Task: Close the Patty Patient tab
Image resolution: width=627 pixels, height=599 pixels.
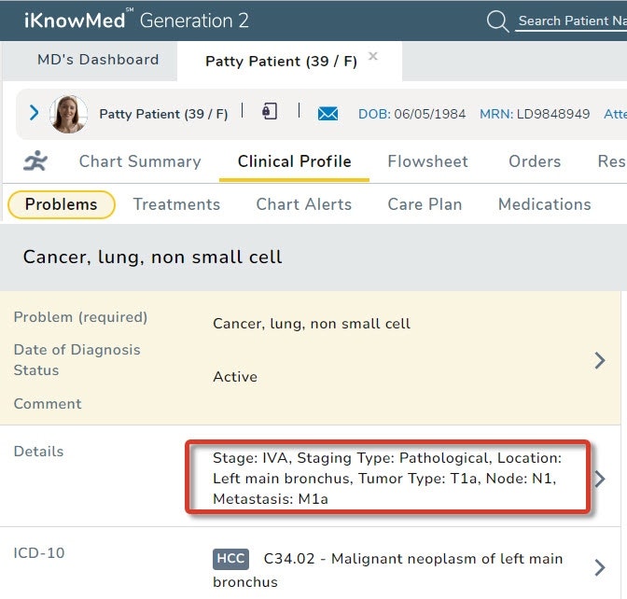Action: [373, 57]
